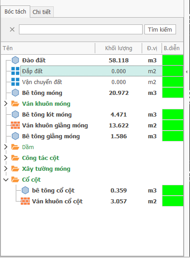The height and width of the screenshot is (258, 190).
Task: Click the brick icon beside Ván khuôn giằng móng
Action: click(x=15, y=125)
